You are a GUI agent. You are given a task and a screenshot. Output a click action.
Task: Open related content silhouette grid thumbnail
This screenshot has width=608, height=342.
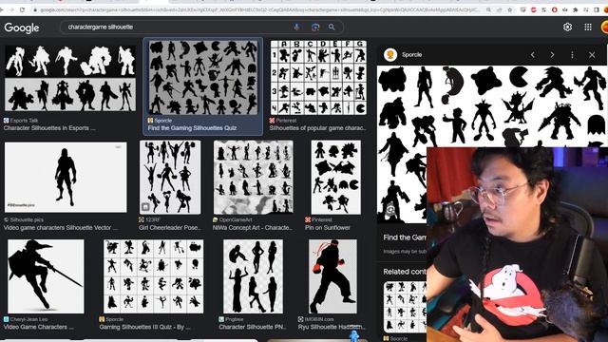click(405, 307)
